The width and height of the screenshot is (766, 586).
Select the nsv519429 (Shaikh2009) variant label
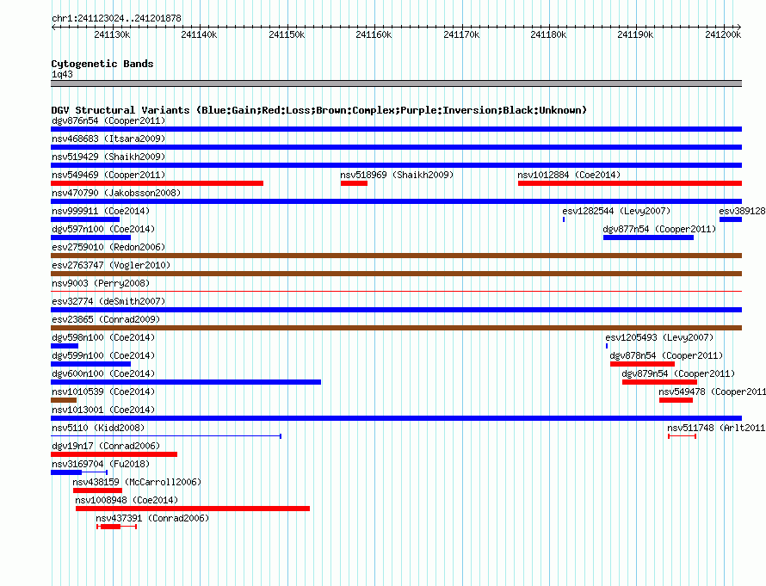click(x=108, y=157)
